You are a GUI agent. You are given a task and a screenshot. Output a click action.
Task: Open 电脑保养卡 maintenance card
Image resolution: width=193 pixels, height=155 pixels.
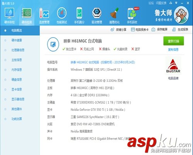pyautogui.click(x=140, y=29)
